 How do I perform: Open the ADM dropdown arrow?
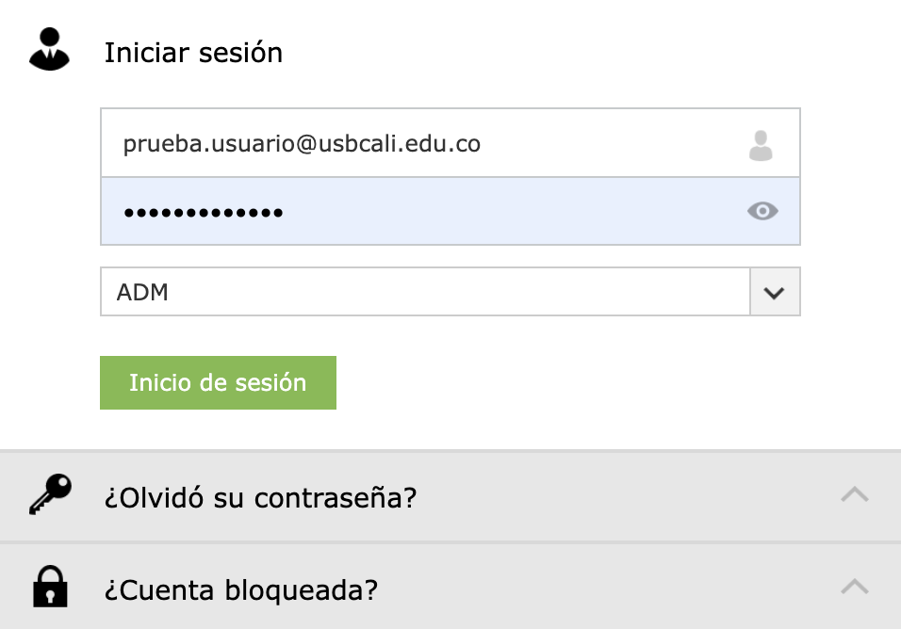[x=775, y=292]
